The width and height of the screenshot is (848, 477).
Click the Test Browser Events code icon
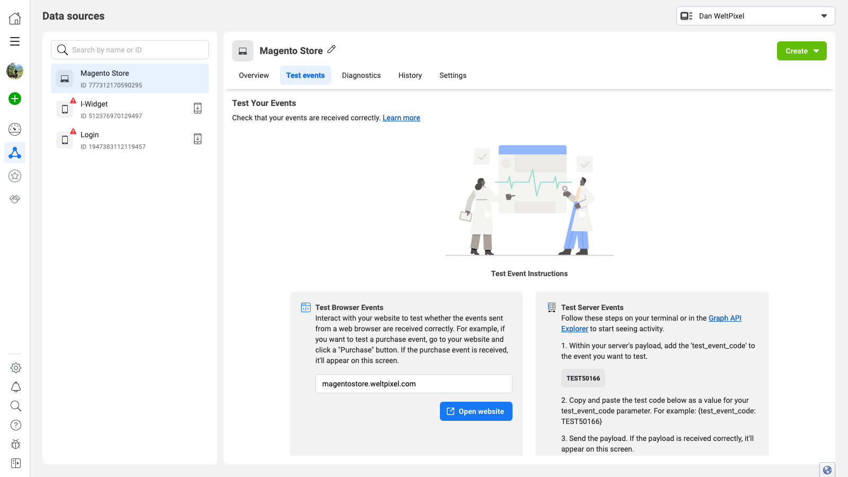pos(306,307)
